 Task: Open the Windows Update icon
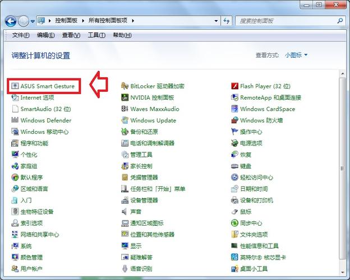tap(125, 120)
